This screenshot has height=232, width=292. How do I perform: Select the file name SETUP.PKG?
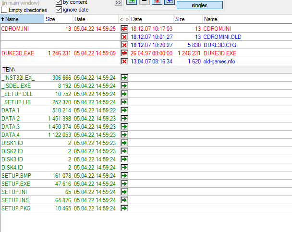[16, 208]
